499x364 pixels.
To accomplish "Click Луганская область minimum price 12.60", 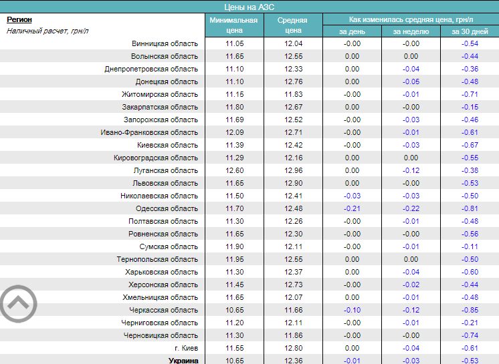I will [x=233, y=170].
